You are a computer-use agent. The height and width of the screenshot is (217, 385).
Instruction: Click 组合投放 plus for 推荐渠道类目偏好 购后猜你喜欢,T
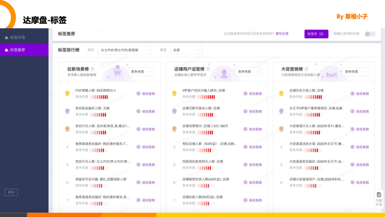[138, 147]
